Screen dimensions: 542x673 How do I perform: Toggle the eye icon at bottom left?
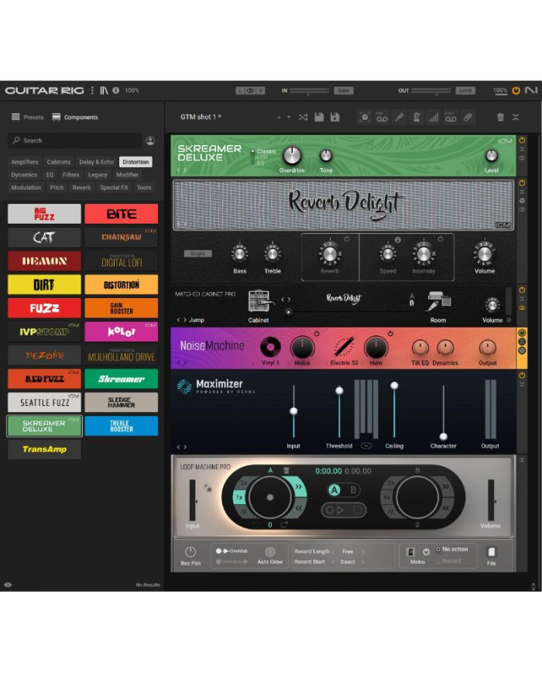click(x=8, y=585)
